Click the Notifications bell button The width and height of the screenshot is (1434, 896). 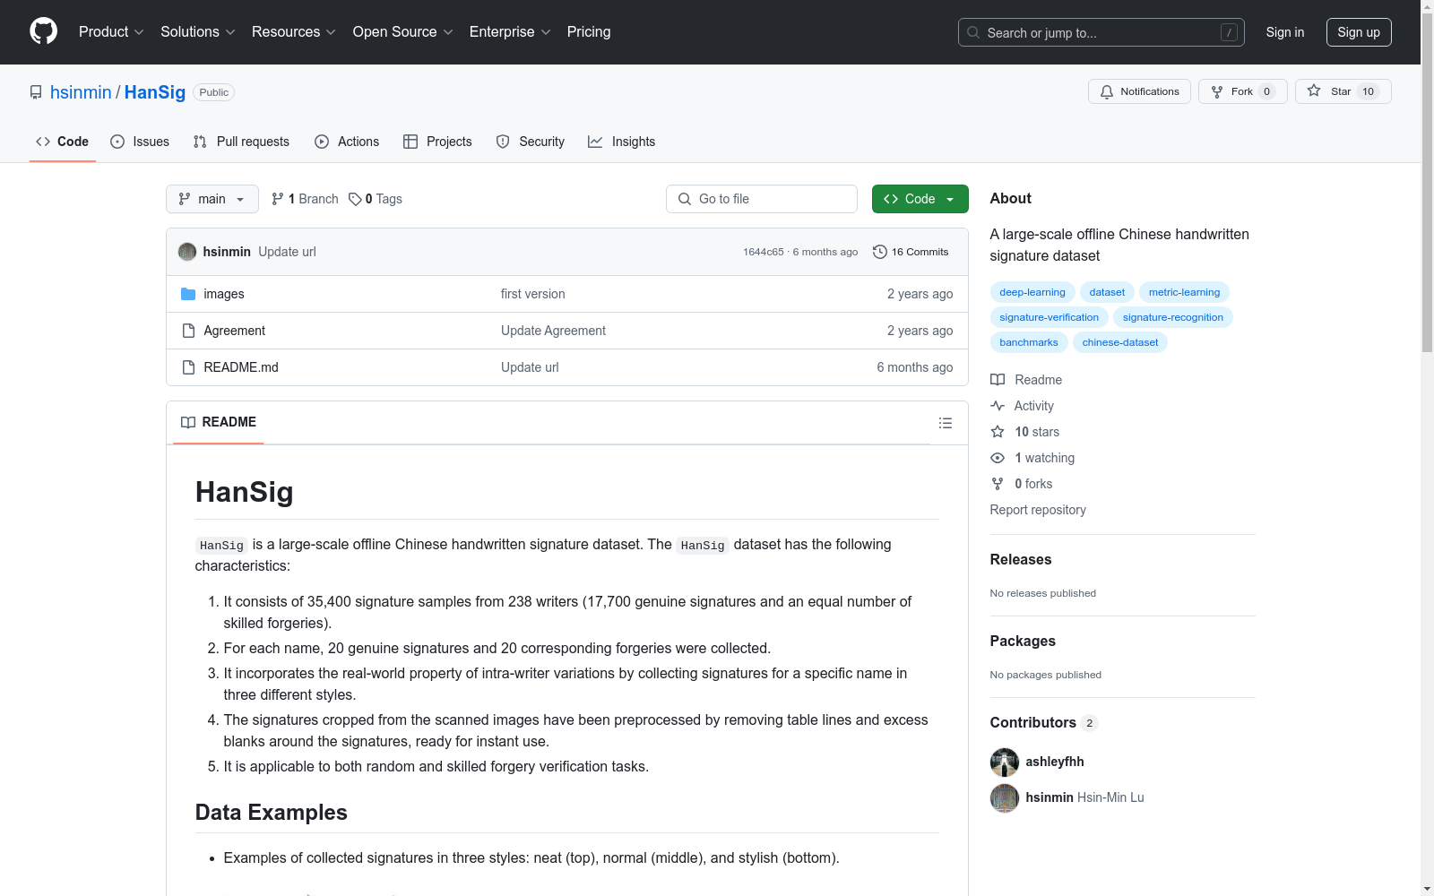click(1139, 91)
